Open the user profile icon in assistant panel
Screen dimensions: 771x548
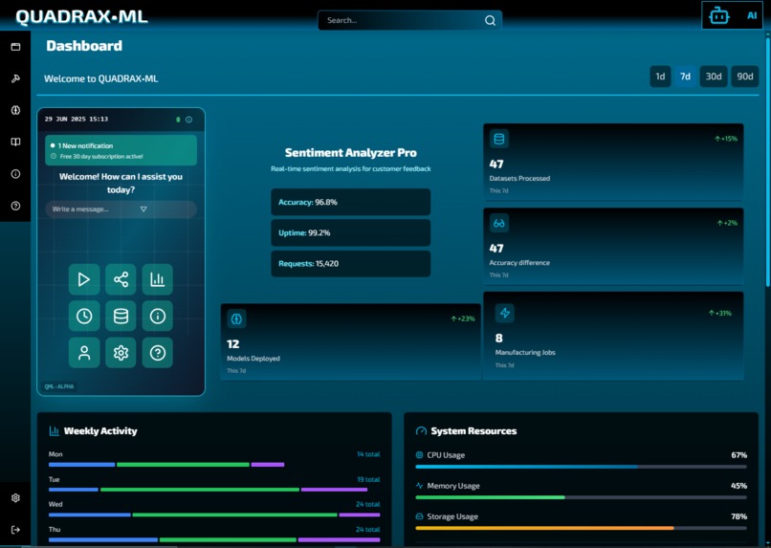pos(84,352)
